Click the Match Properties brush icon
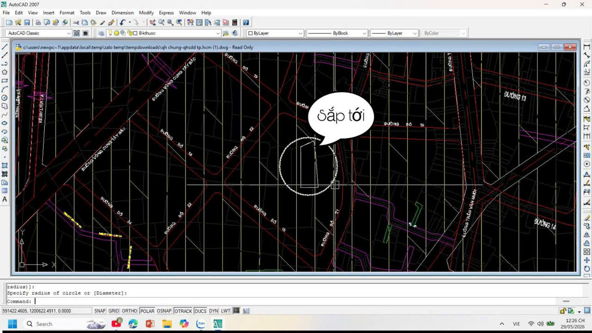This screenshot has height=333, width=592. [103, 22]
